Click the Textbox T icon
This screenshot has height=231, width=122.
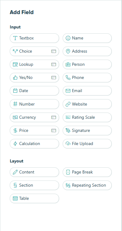click(15, 38)
